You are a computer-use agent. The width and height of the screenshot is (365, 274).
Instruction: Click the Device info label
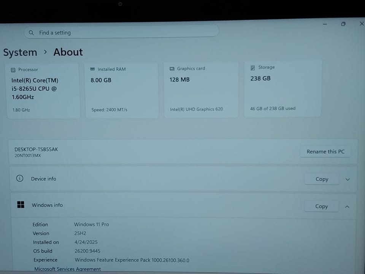(x=44, y=179)
